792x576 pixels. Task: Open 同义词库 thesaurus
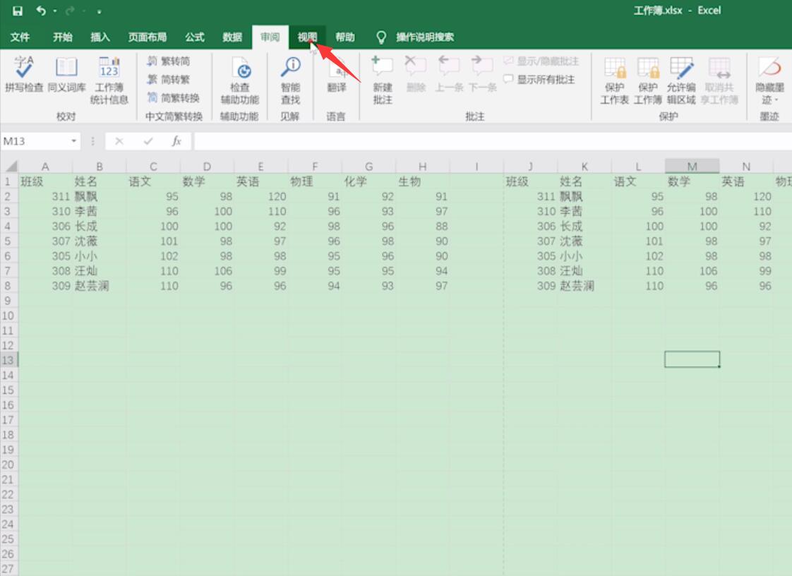pyautogui.click(x=66, y=74)
